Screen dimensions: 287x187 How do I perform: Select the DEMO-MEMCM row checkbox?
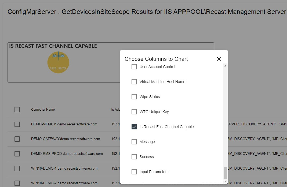click(17, 124)
